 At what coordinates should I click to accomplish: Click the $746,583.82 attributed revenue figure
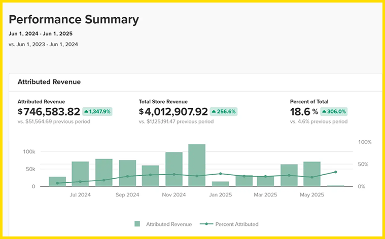click(x=49, y=111)
